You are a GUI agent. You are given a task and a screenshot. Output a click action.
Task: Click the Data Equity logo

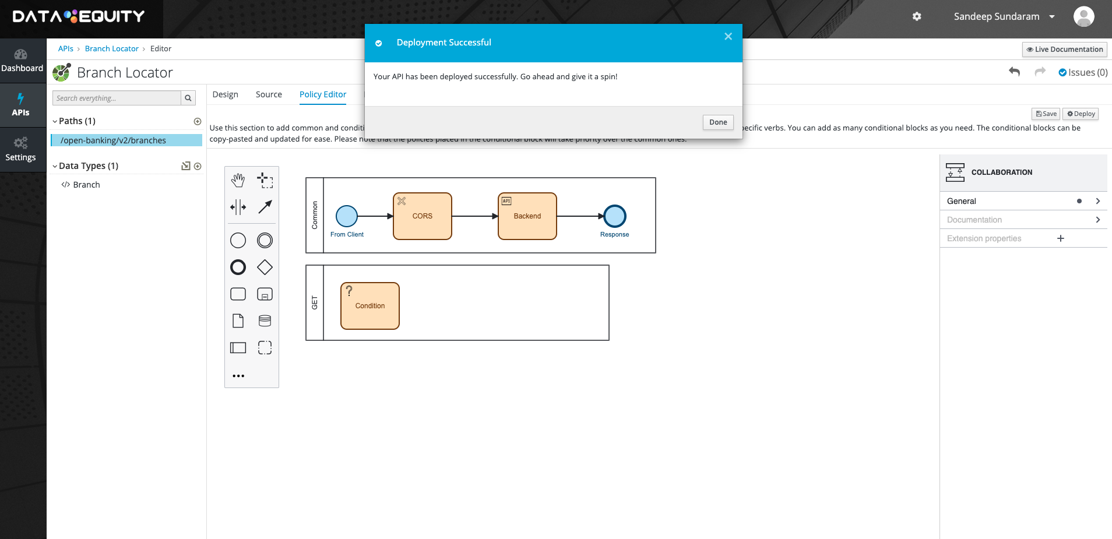[79, 16]
